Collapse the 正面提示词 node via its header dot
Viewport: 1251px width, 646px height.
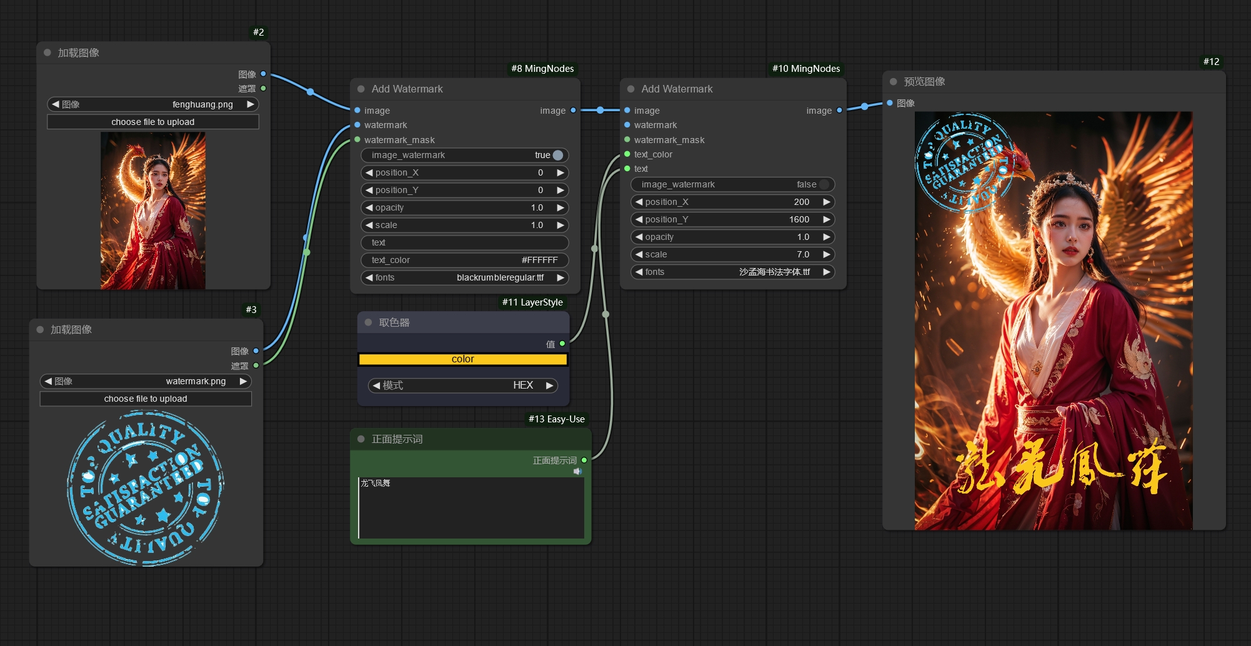361,439
